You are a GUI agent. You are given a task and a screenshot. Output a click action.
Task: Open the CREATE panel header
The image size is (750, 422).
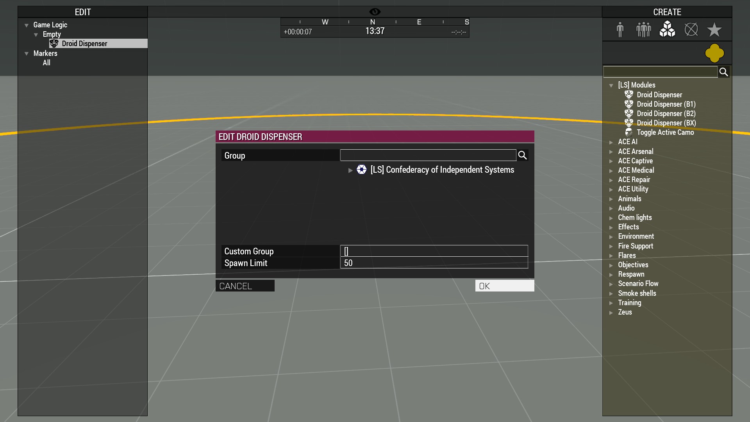tap(667, 12)
